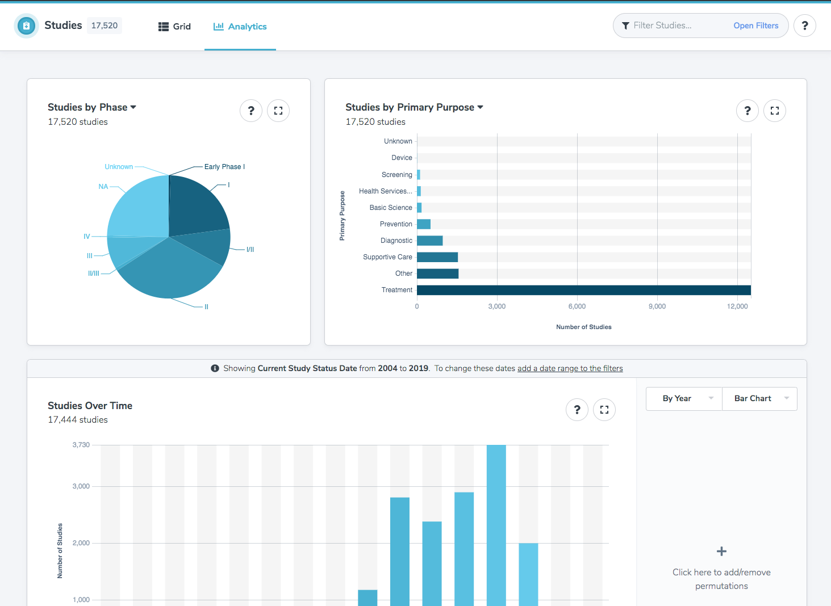Screen dimensions: 831x606
Task: Click the II/III pie label
Action: pyautogui.click(x=94, y=273)
